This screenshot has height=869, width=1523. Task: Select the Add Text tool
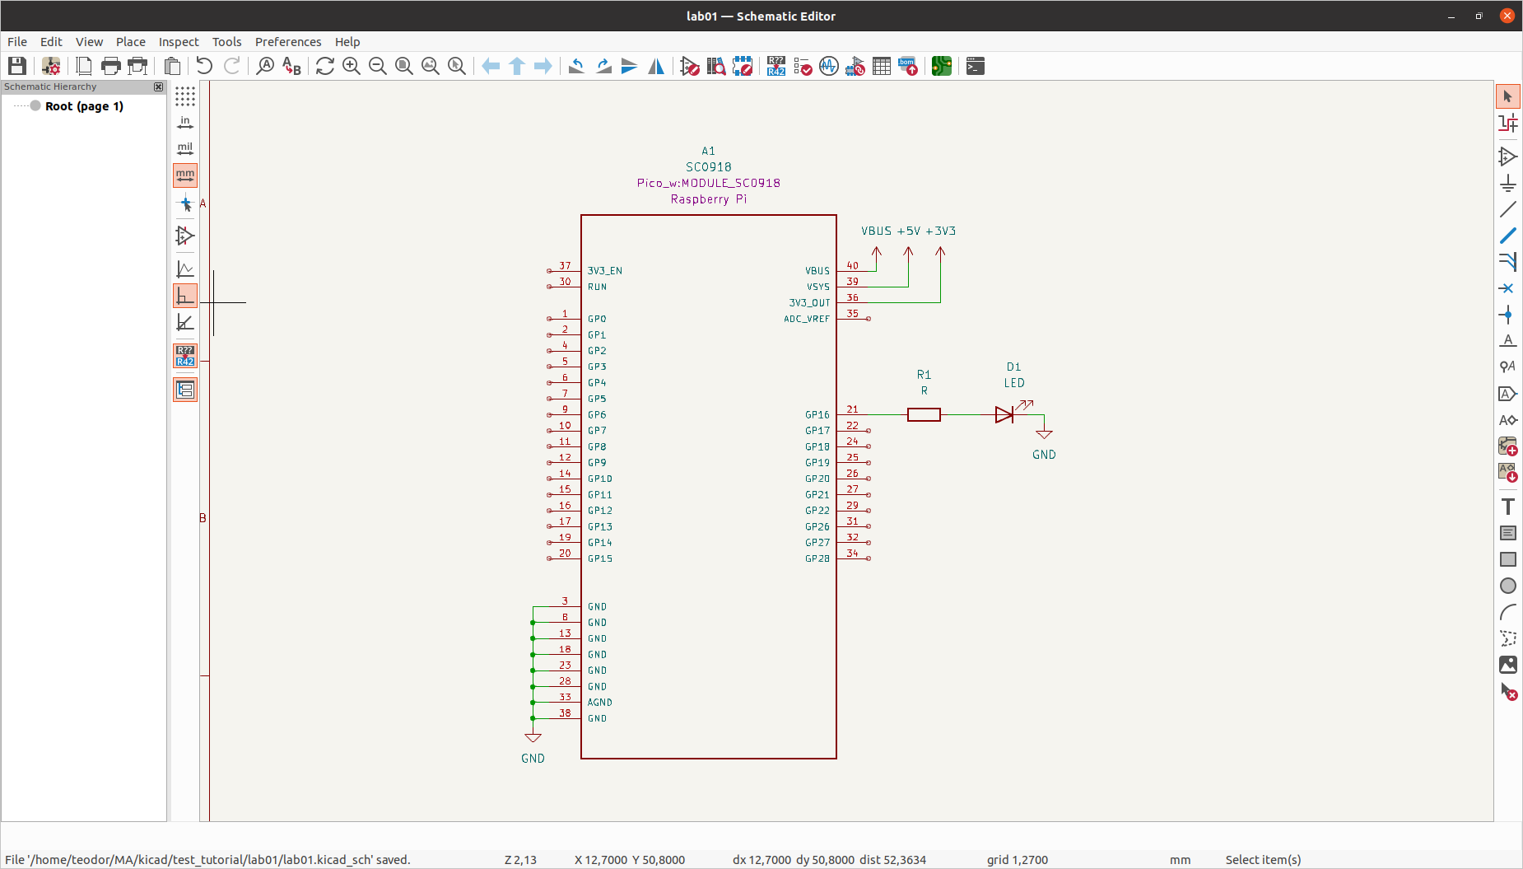[x=1508, y=506]
